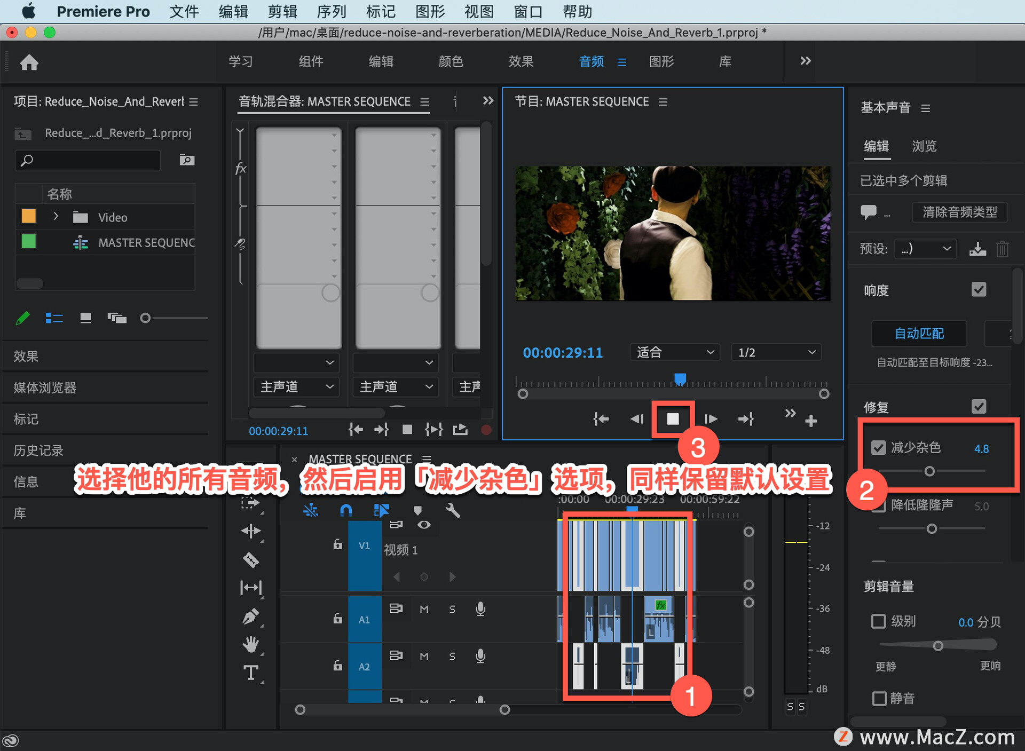This screenshot has width=1025, height=751.
Task: Click the Project panel thumbnail zoom slider
Action: pyautogui.click(x=145, y=318)
